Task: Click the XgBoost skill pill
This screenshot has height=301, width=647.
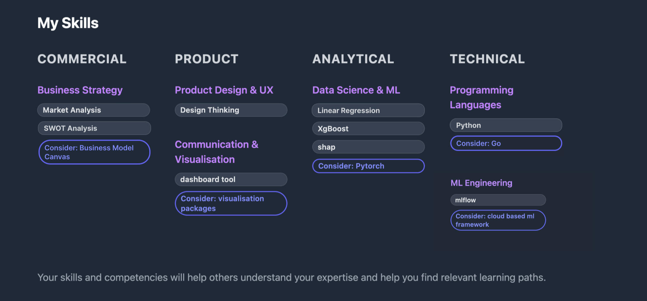Action: [x=369, y=129]
